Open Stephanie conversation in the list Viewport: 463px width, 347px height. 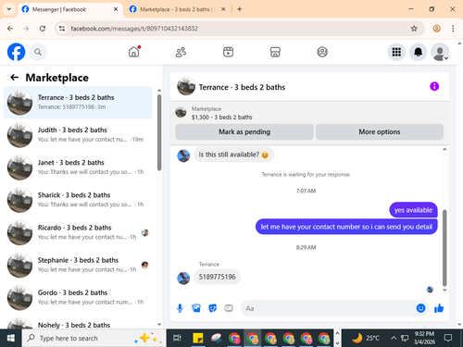pyautogui.click(x=78, y=265)
